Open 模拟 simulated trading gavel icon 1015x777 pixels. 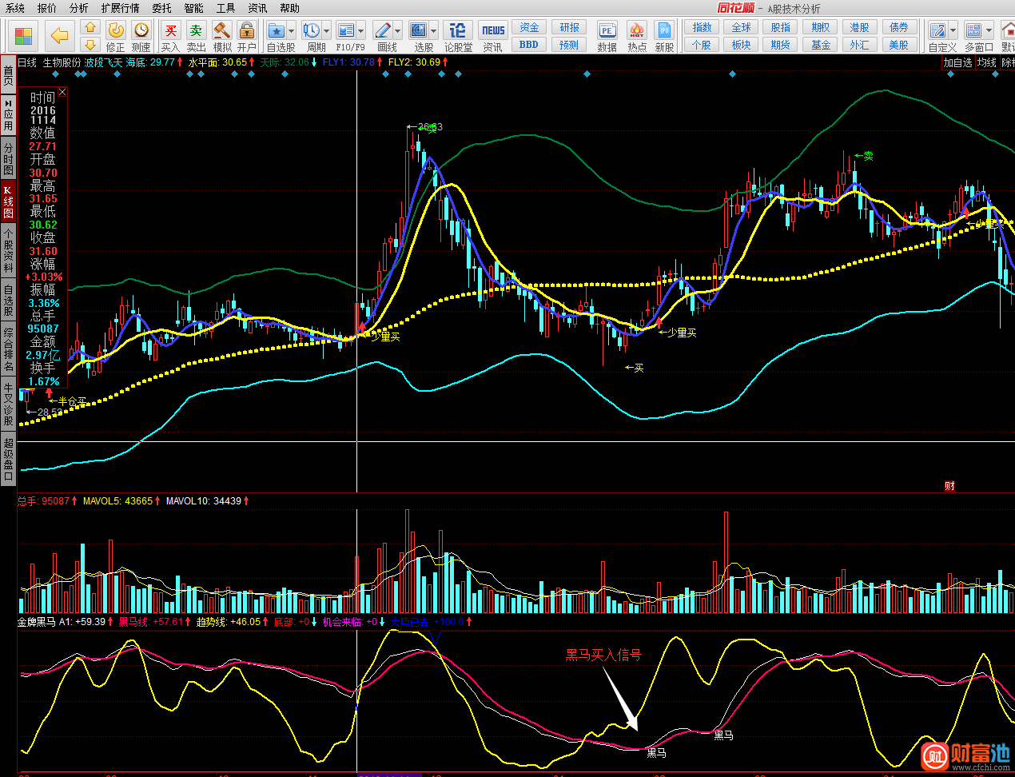pos(222,31)
